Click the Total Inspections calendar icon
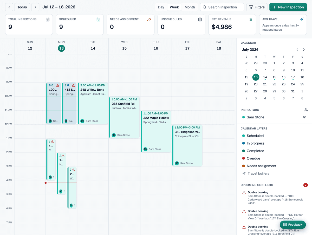 [48, 19]
